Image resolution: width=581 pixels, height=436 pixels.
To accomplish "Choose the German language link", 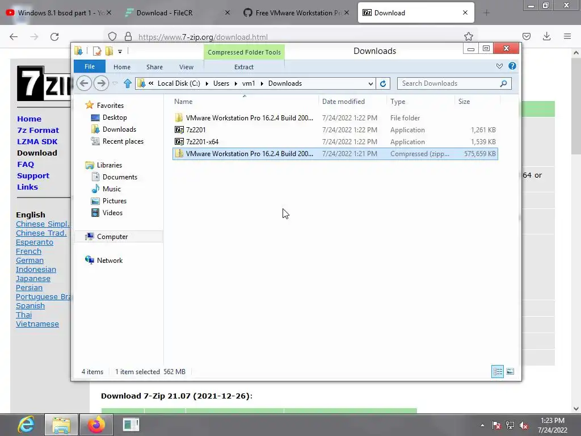I will (x=30, y=260).
